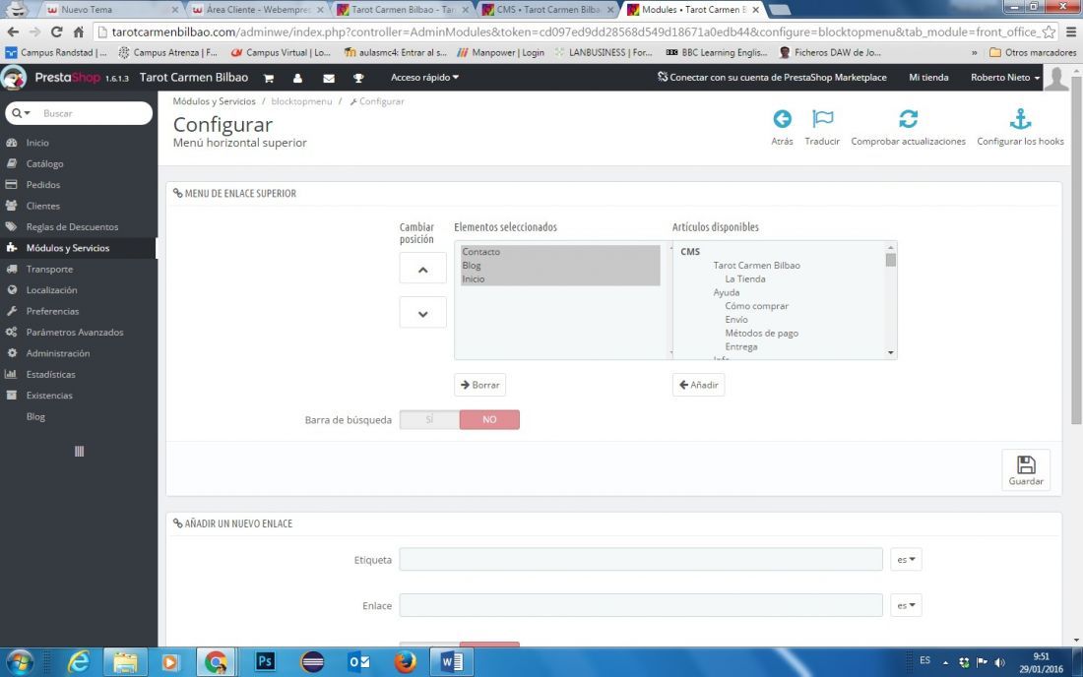Image resolution: width=1083 pixels, height=677 pixels.
Task: Click the Mi tienda link
Action: pyautogui.click(x=928, y=78)
